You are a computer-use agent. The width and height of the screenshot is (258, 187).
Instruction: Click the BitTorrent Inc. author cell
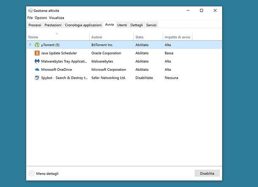[102, 45]
